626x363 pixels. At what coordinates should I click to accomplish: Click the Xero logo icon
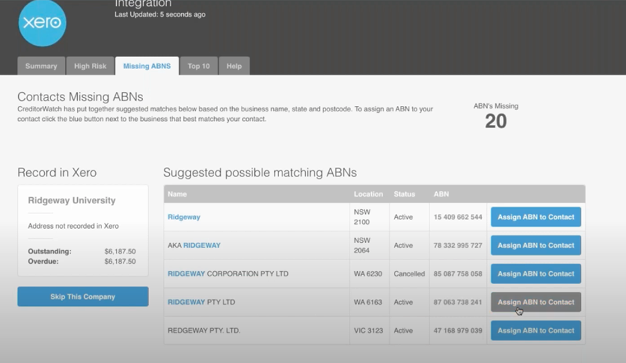pyautogui.click(x=42, y=23)
